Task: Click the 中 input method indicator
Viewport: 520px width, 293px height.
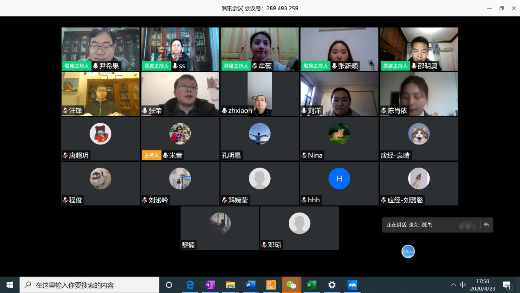Action: click(463, 285)
